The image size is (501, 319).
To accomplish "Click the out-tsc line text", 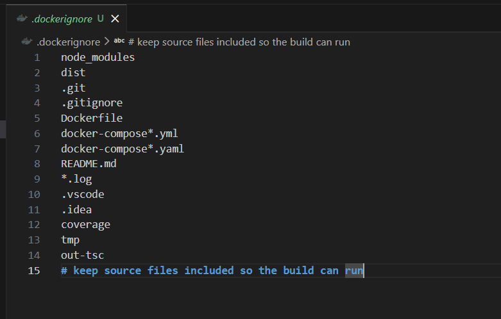I will (x=82, y=255).
